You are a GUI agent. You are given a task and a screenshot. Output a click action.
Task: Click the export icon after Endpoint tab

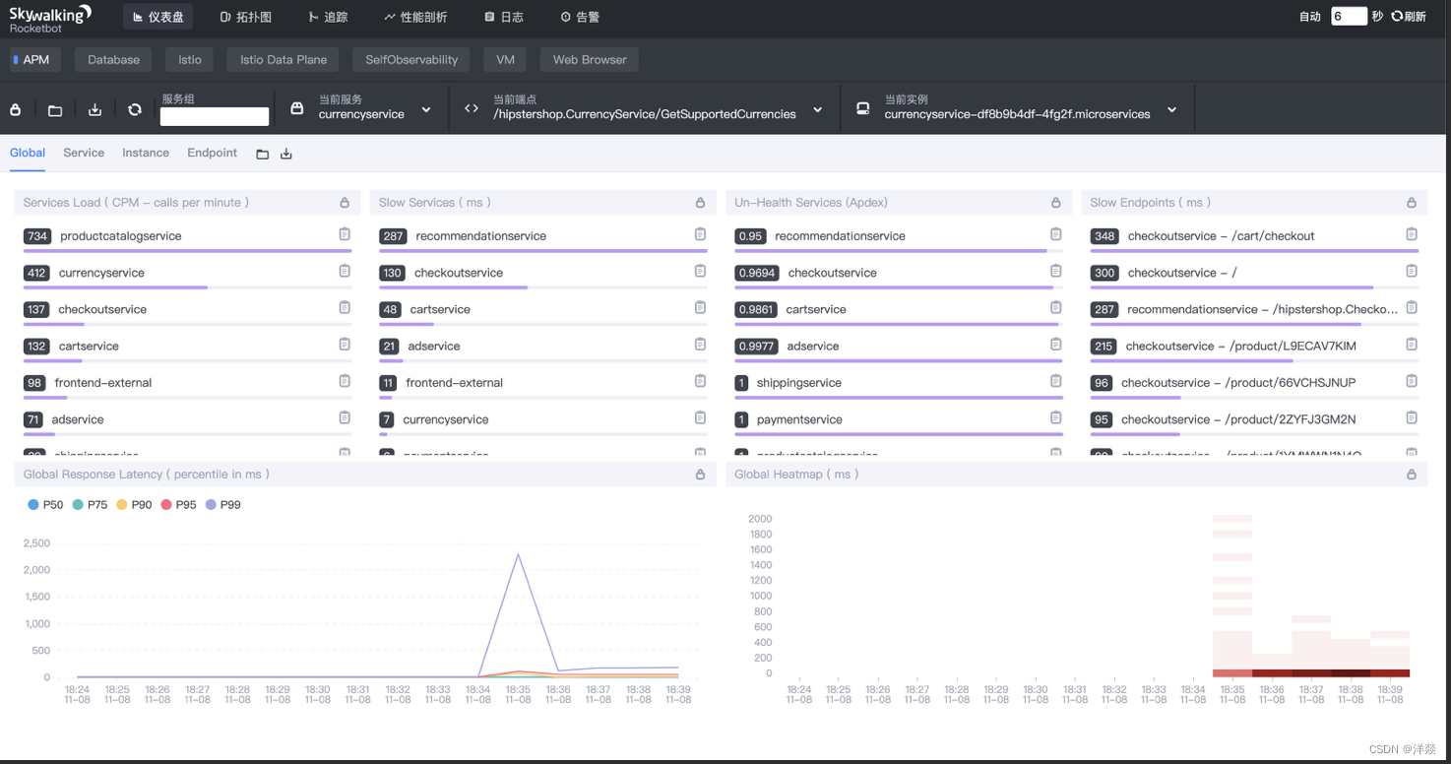[286, 154]
